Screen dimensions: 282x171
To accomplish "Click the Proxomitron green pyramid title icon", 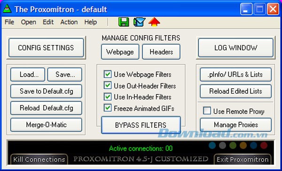I will pos(7,8).
